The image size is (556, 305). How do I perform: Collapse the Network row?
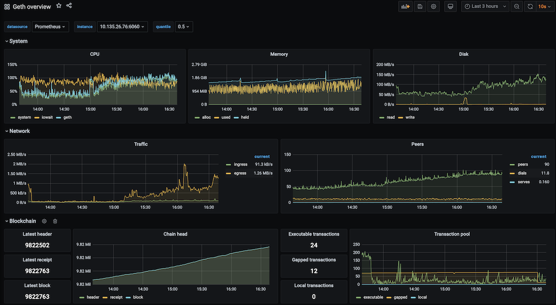click(17, 131)
